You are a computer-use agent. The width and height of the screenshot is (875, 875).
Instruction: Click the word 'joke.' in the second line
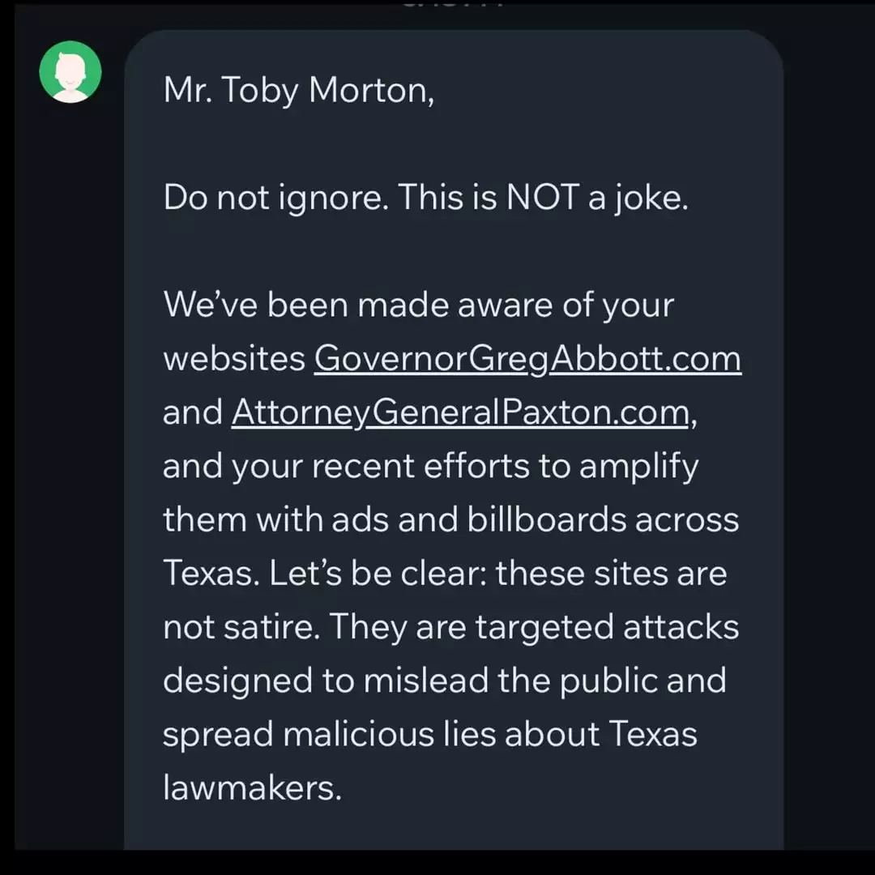click(652, 198)
